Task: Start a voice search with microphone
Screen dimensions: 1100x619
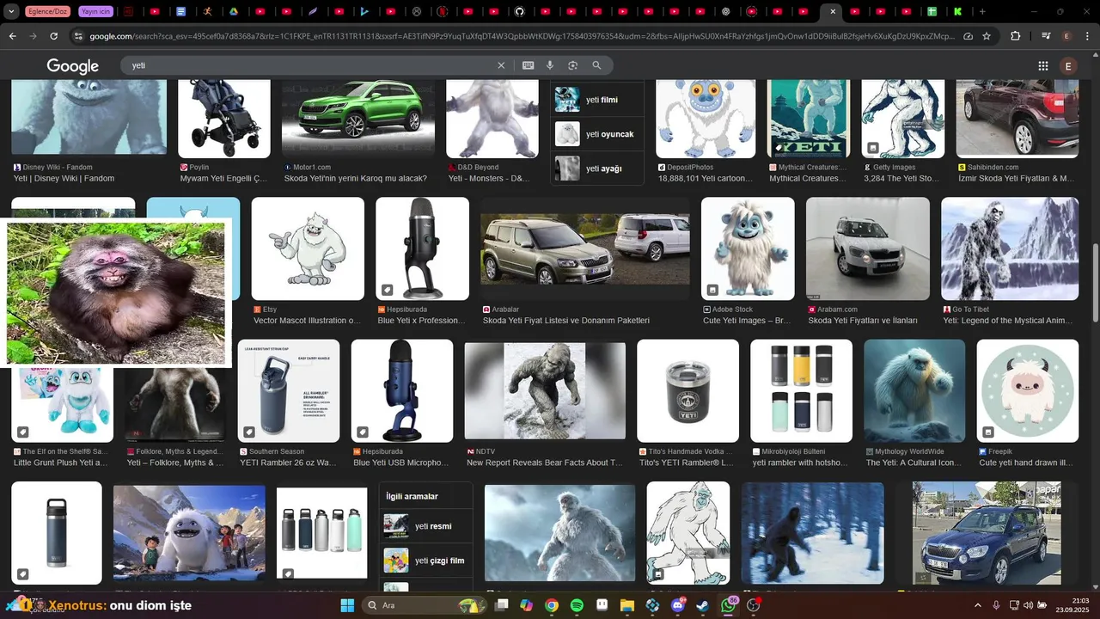Action: [550, 65]
